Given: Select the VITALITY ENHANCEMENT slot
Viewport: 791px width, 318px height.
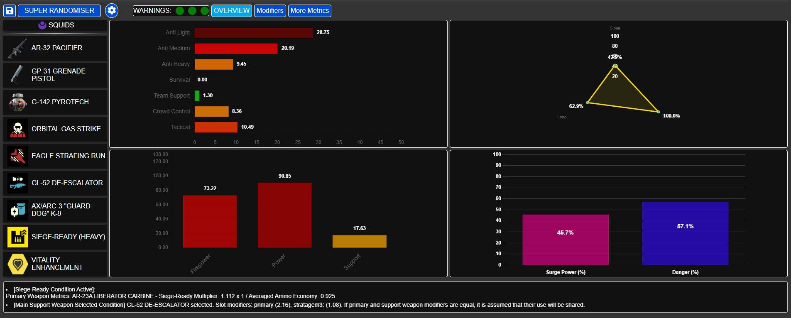Looking at the screenshot, I should (55, 264).
